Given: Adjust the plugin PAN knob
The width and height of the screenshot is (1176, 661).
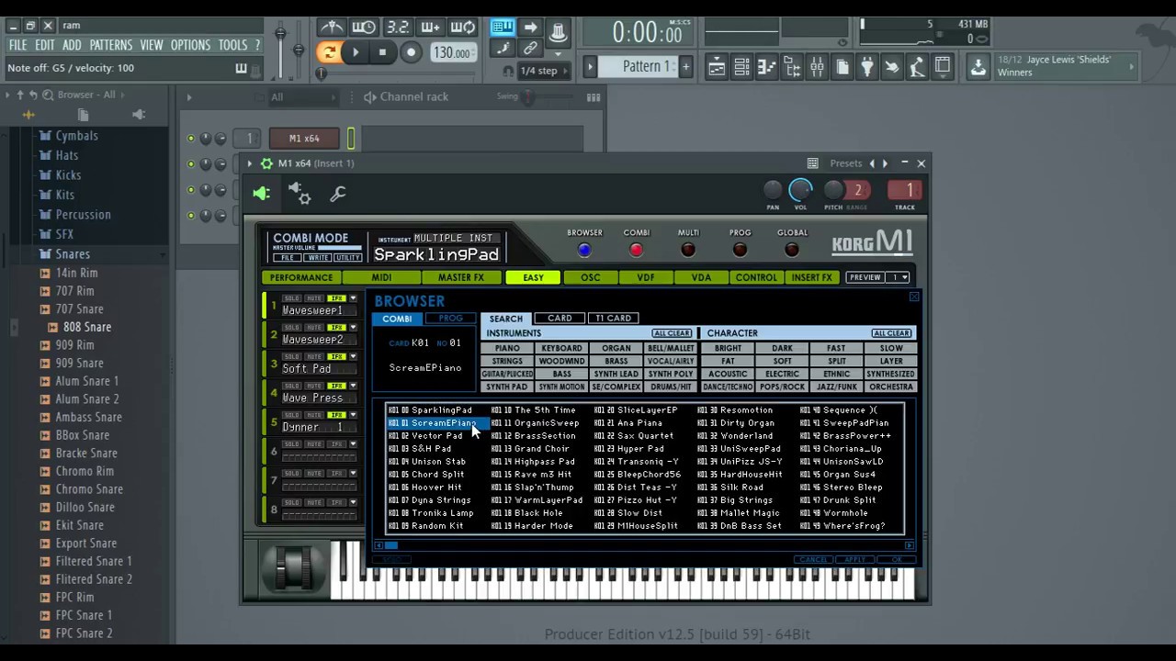Looking at the screenshot, I should [x=773, y=190].
